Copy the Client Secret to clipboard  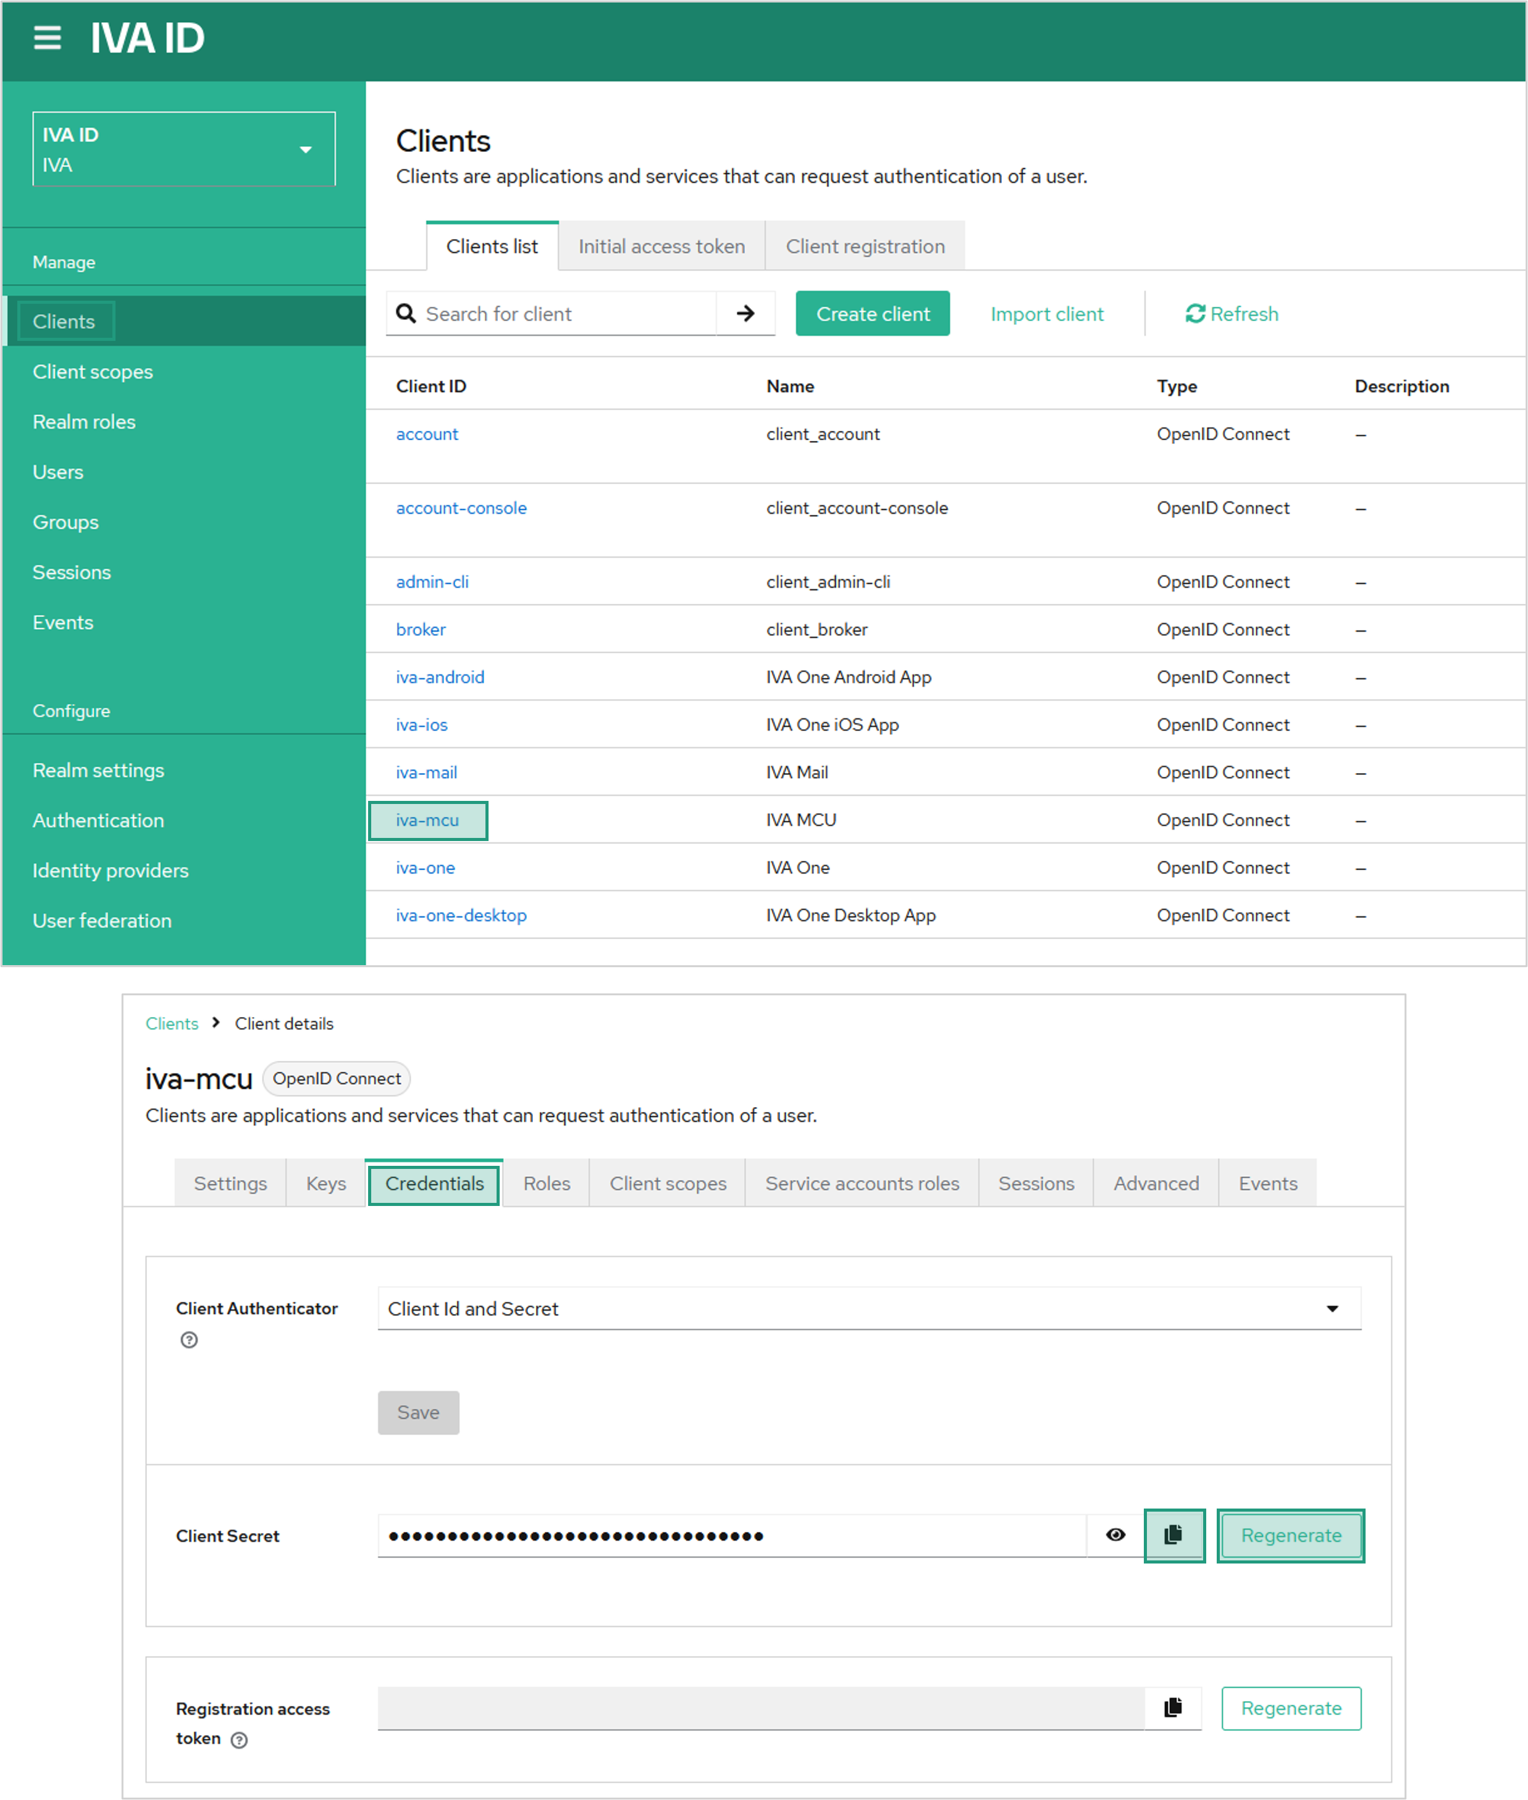coord(1173,1535)
